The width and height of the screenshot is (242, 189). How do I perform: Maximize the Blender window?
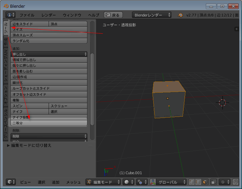(222, 6)
